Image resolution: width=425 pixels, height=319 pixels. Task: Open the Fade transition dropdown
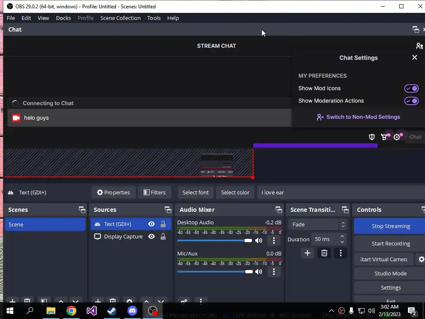point(318,224)
